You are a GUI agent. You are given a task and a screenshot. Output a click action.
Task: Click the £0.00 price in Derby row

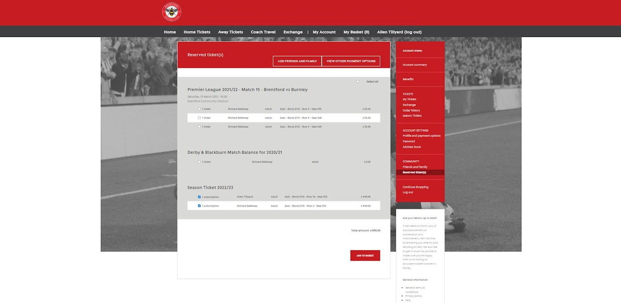(367, 162)
